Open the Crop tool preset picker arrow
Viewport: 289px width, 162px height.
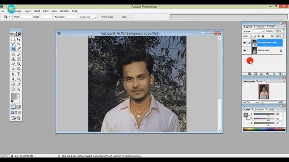click(x=9, y=17)
